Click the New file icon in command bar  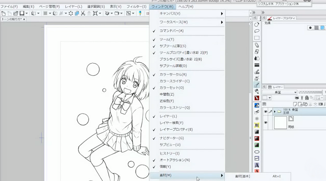(x=3, y=14)
